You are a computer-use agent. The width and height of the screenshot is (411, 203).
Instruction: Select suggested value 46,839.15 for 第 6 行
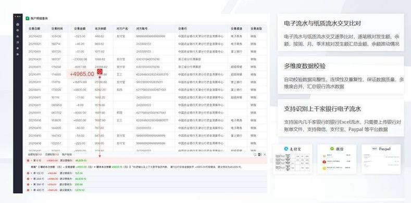coord(81,160)
